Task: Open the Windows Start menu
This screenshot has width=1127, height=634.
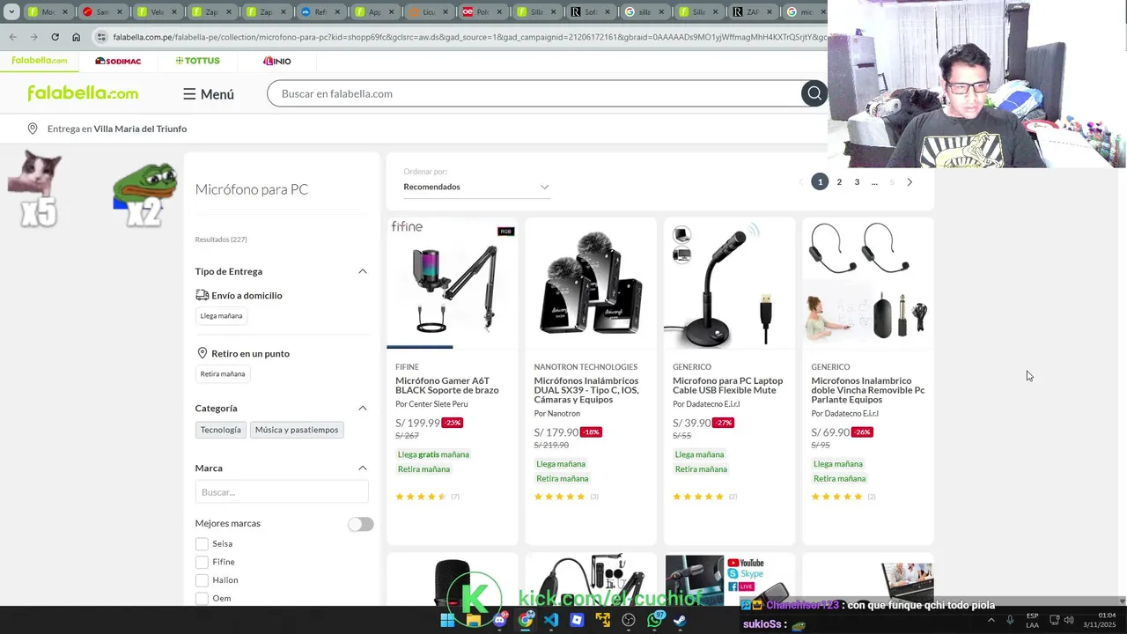Action: point(447,620)
